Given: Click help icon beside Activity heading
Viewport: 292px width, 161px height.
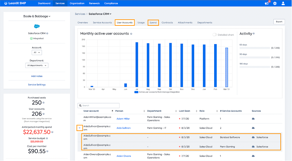Looking at the screenshot, I should pyautogui.click(x=254, y=33).
